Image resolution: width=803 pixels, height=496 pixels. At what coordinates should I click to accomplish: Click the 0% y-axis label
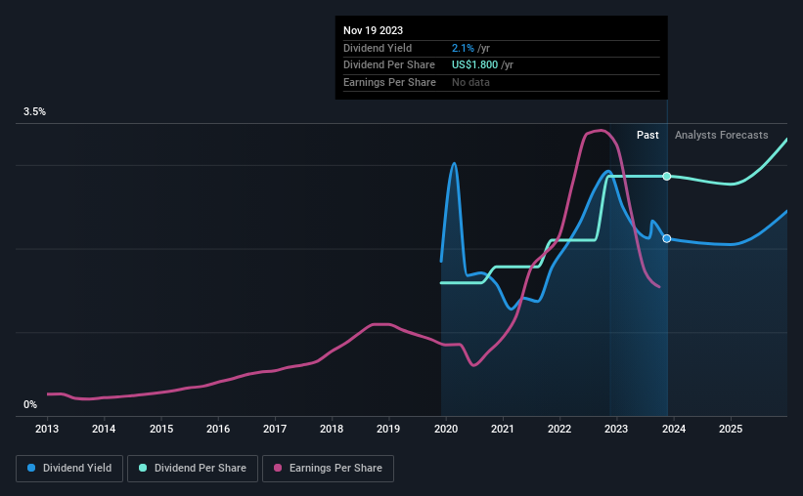pyautogui.click(x=30, y=404)
